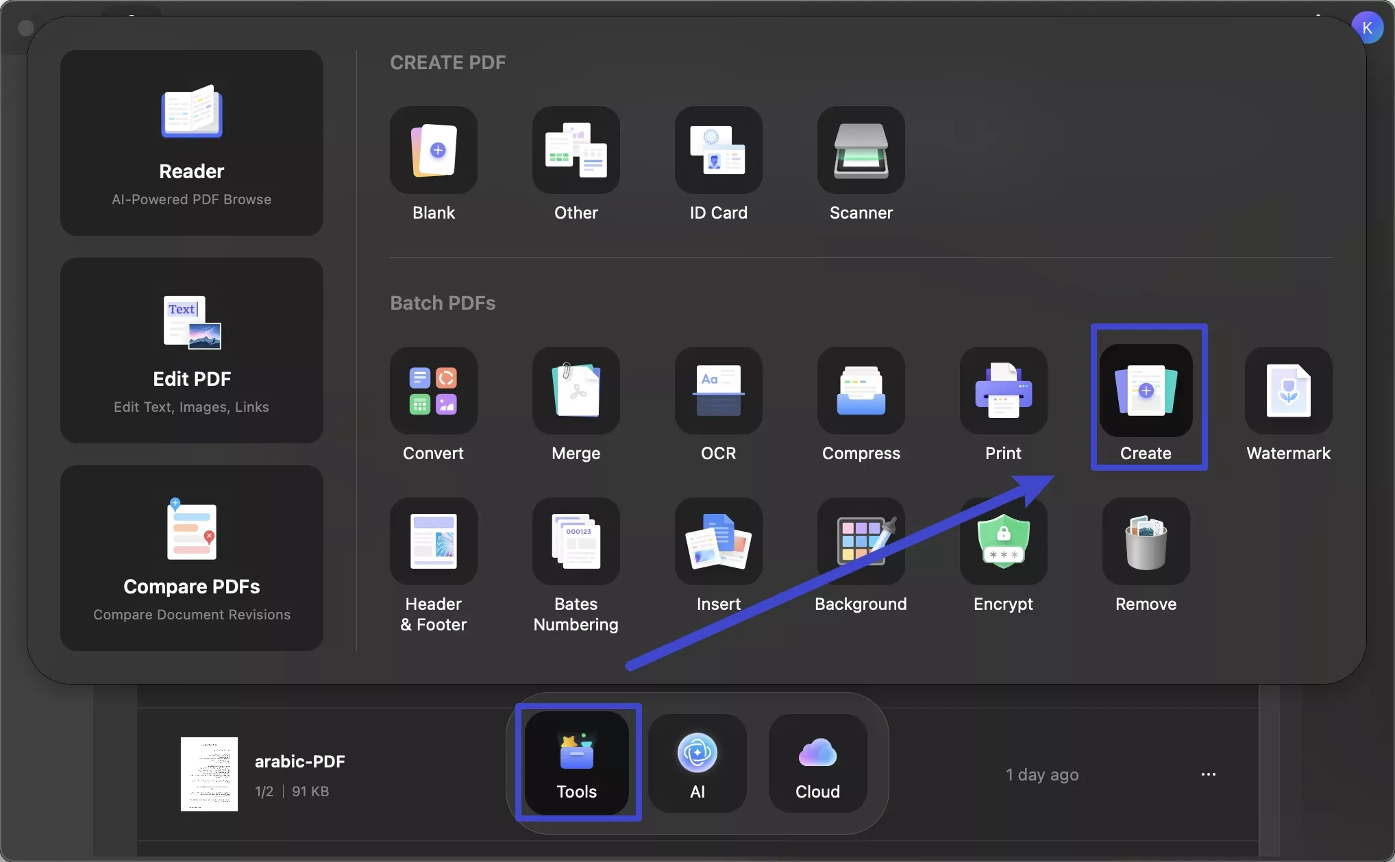Open the Cloud tab

(x=817, y=763)
